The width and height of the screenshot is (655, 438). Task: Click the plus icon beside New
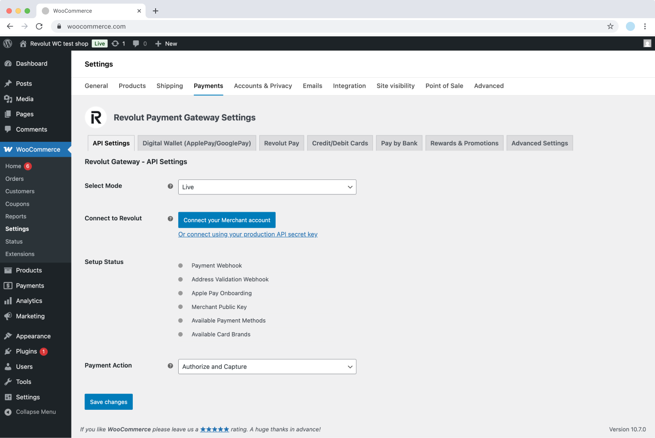(x=158, y=44)
